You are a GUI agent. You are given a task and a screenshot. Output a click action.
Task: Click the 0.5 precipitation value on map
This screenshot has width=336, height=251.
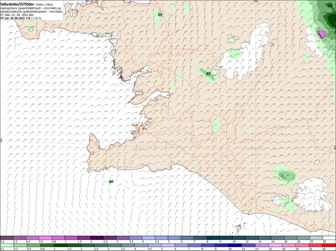pos(160,15)
